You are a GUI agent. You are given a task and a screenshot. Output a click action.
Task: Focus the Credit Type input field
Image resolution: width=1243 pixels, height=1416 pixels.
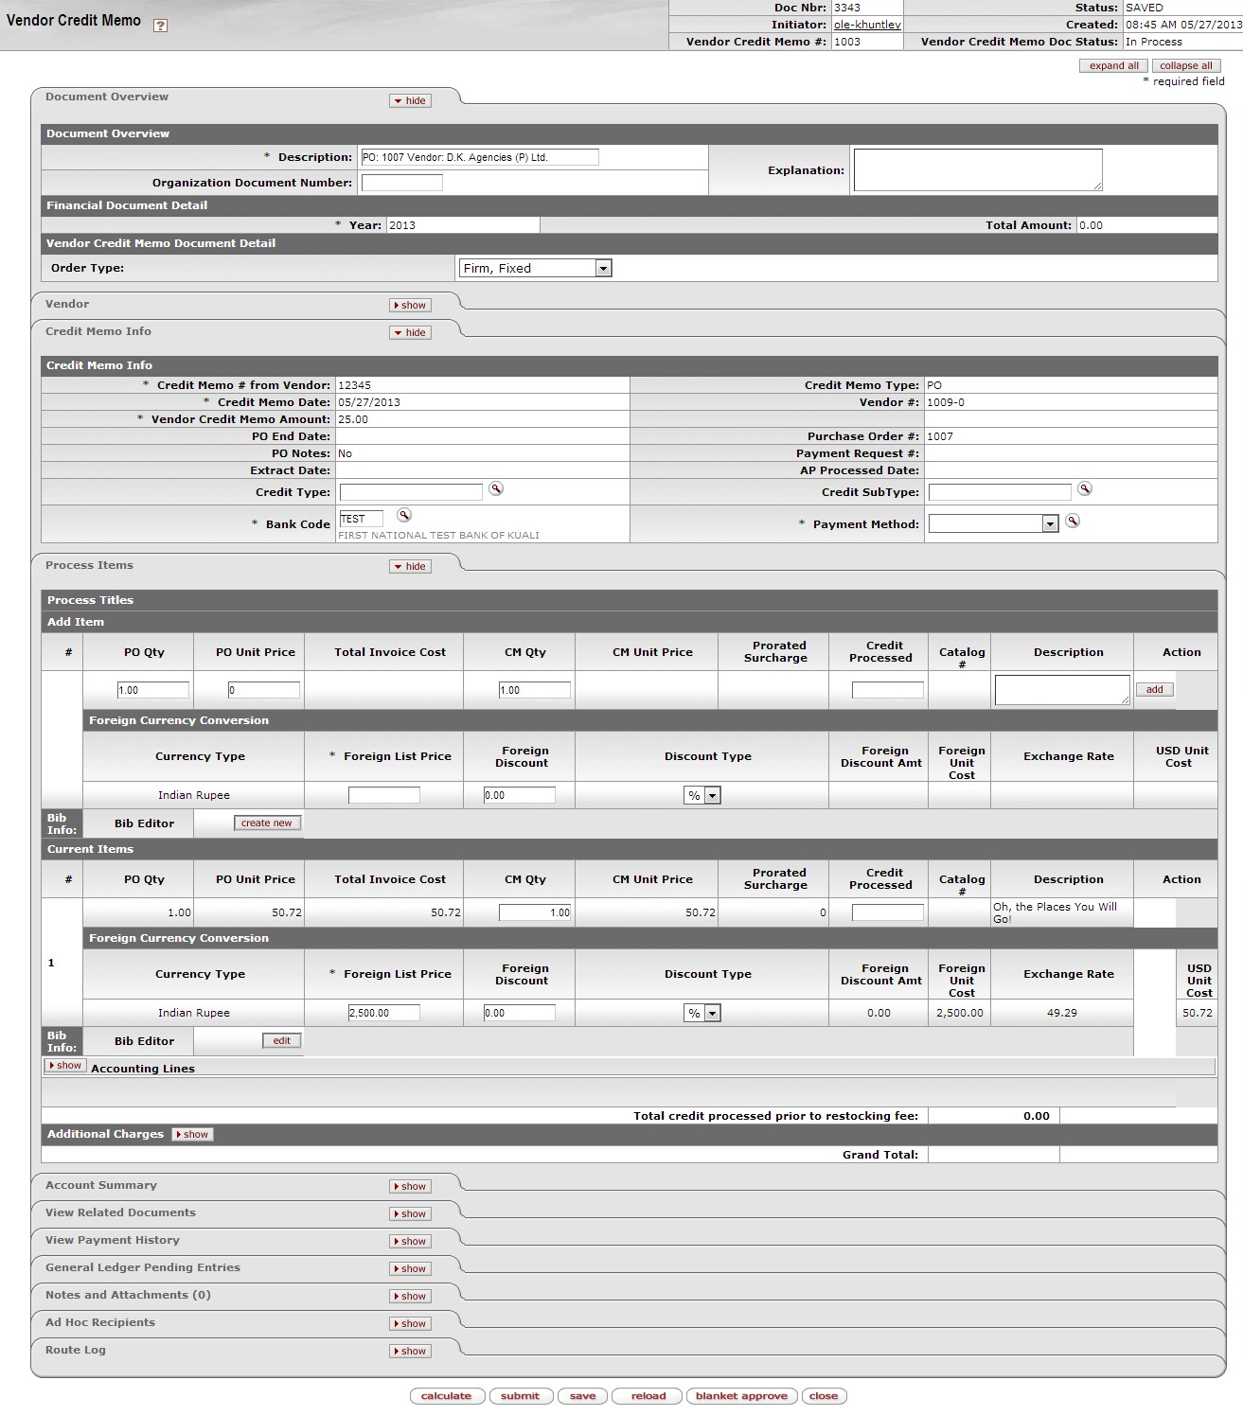coord(411,492)
